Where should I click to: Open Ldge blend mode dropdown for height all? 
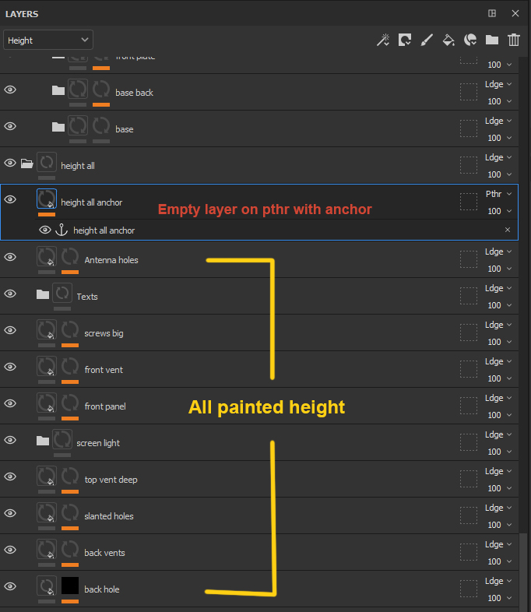498,157
